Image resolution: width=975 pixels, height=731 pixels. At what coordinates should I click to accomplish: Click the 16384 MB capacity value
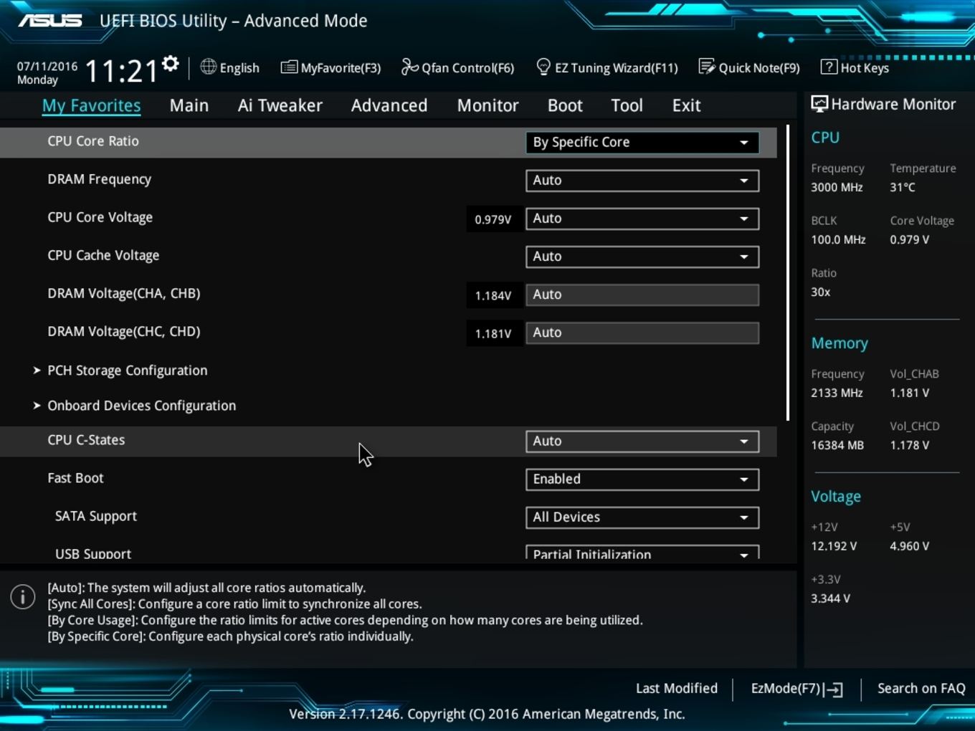click(x=837, y=445)
